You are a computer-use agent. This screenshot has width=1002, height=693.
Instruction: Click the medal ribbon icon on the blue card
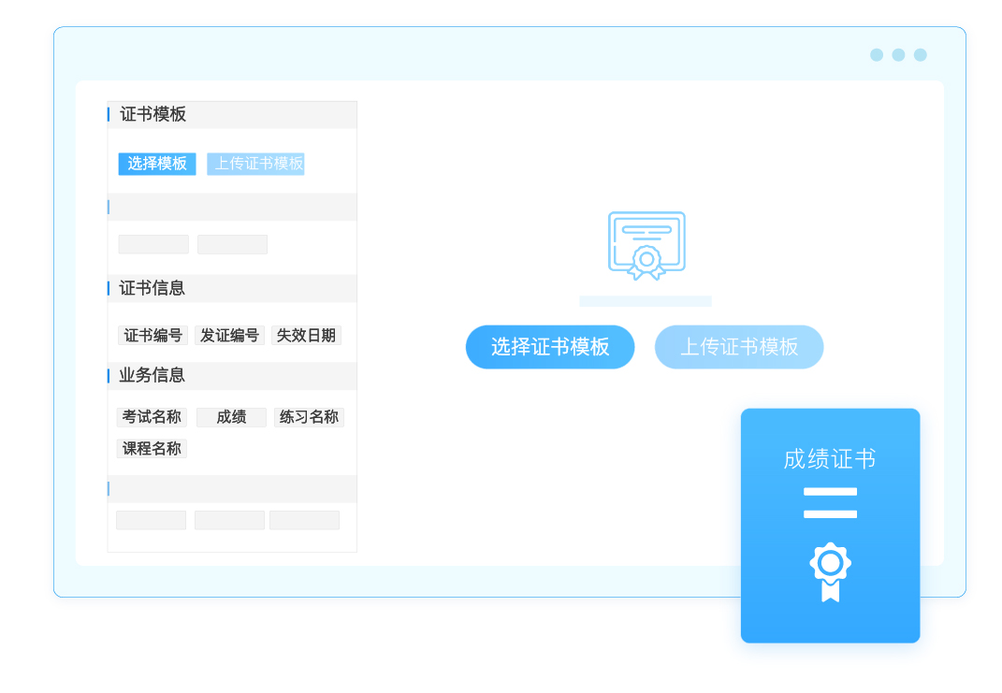[x=830, y=571]
